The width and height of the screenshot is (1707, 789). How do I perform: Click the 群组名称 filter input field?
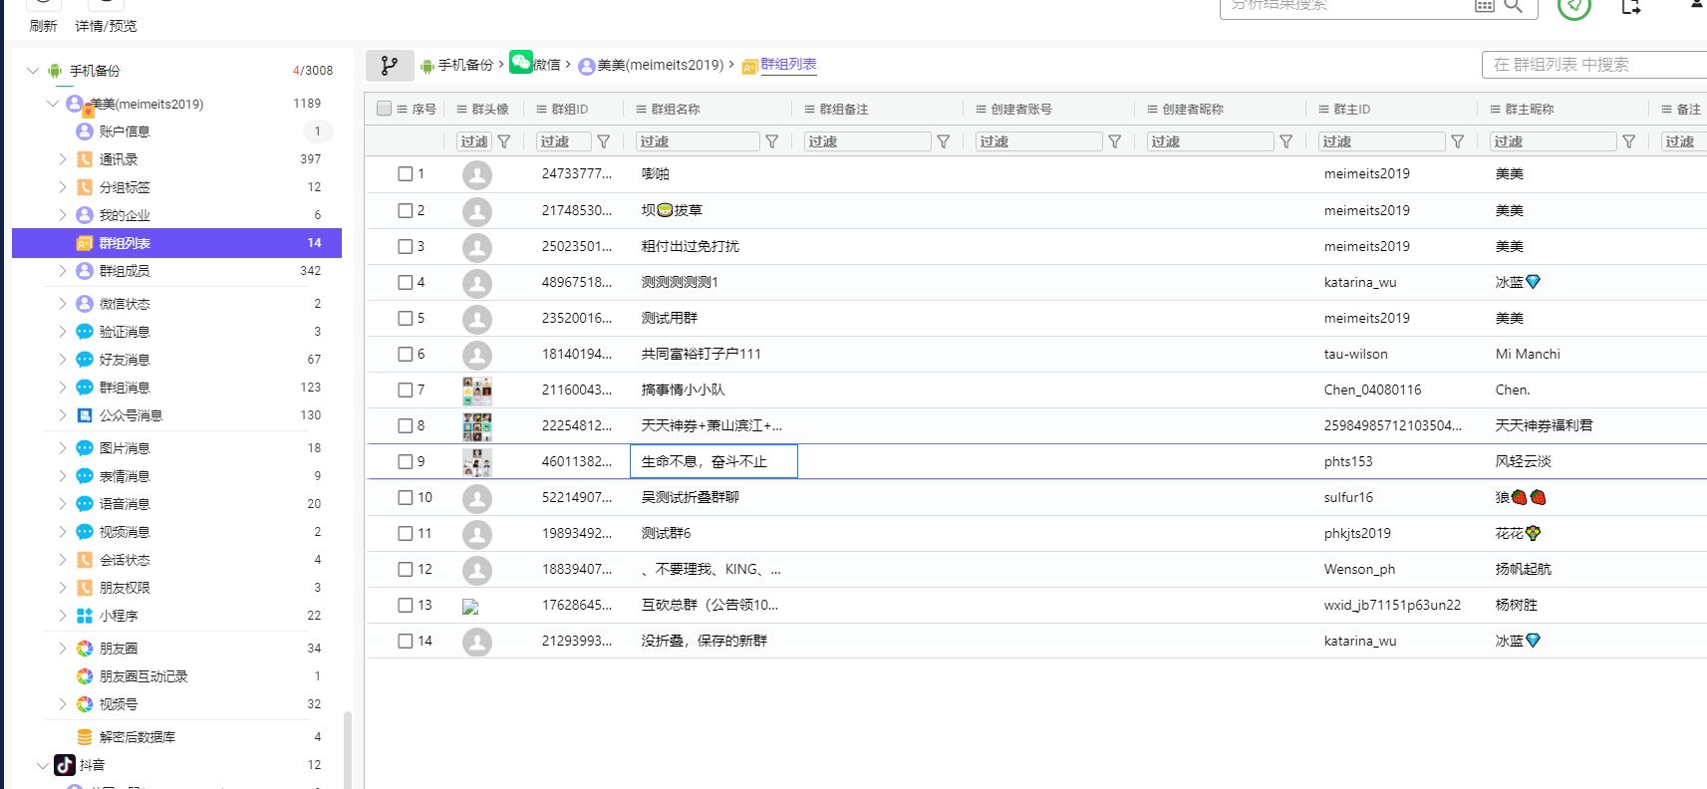pos(698,141)
